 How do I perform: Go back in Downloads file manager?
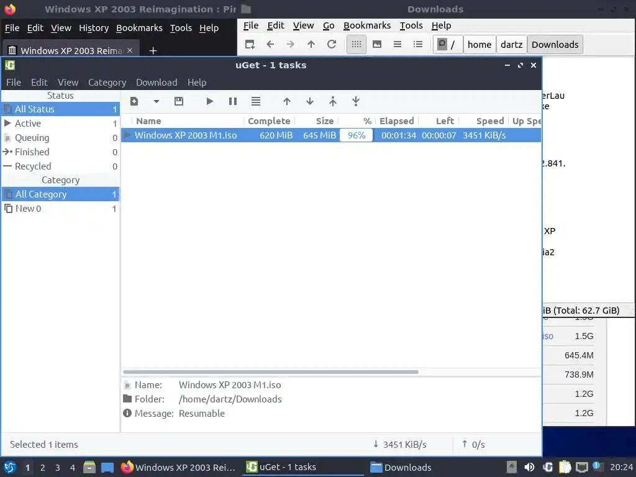(x=270, y=44)
